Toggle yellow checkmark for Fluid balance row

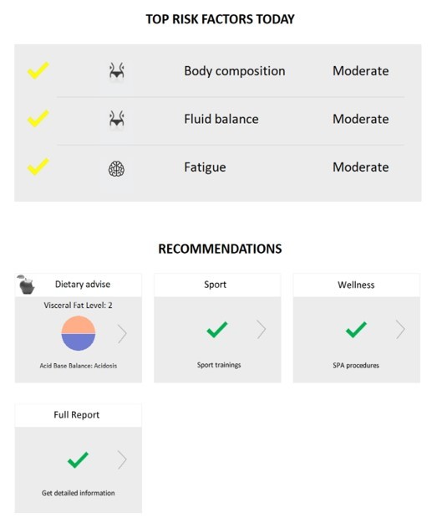coord(38,118)
